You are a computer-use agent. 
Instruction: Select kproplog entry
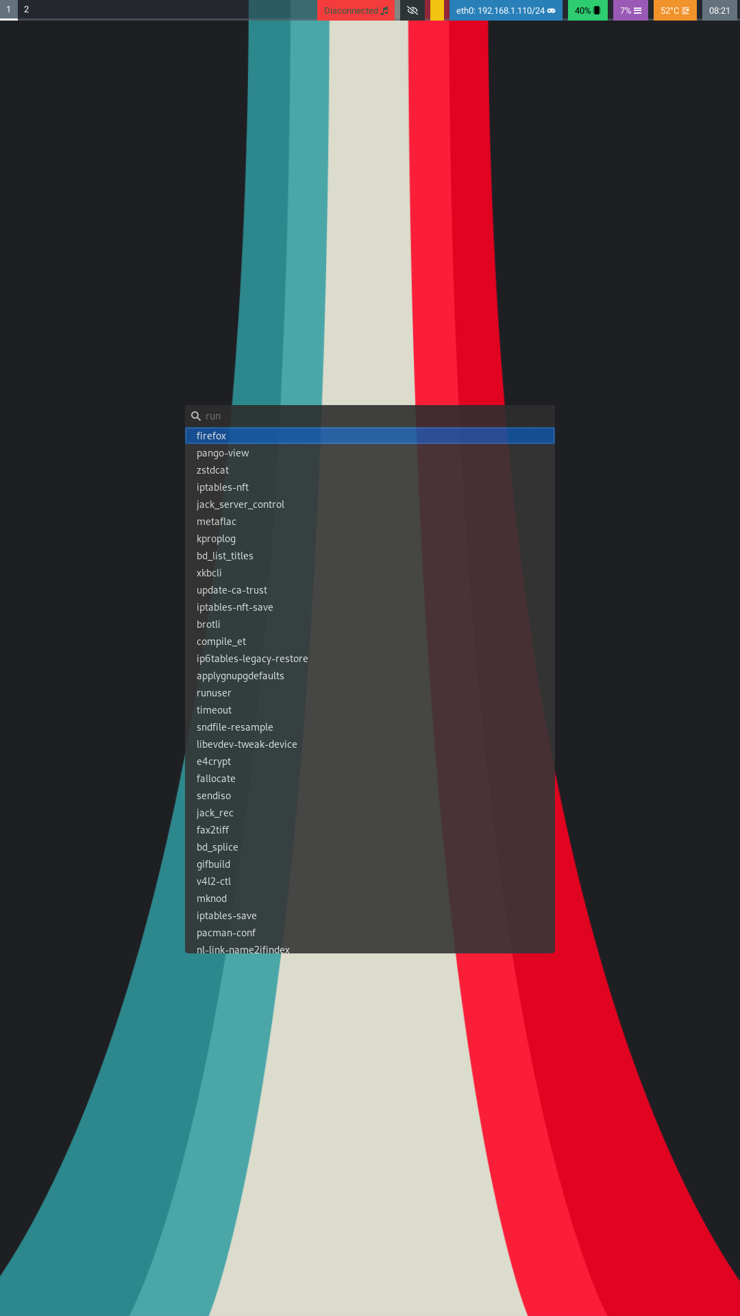click(370, 539)
